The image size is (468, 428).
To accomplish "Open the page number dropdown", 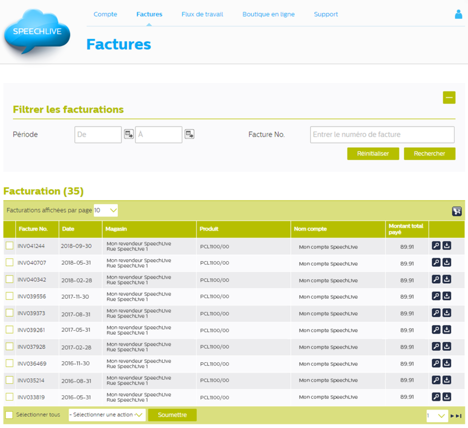I will (x=437, y=416).
